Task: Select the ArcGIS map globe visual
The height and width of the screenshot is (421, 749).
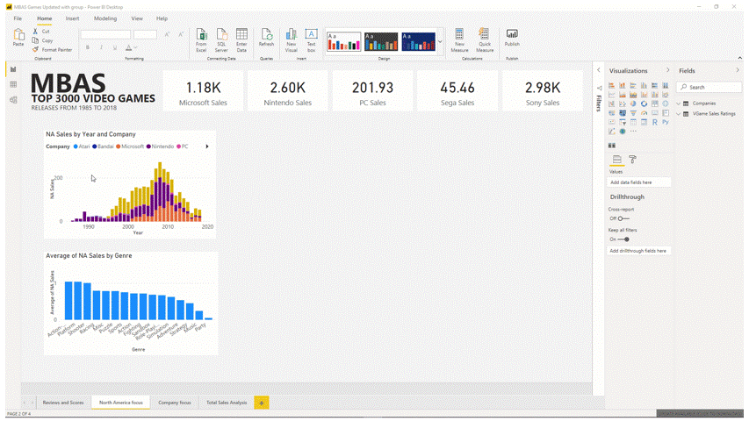Action: point(623,132)
